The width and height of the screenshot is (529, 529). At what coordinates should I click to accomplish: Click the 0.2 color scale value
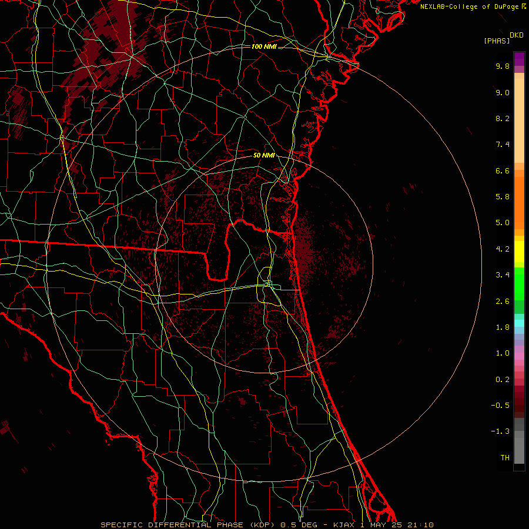[503, 380]
